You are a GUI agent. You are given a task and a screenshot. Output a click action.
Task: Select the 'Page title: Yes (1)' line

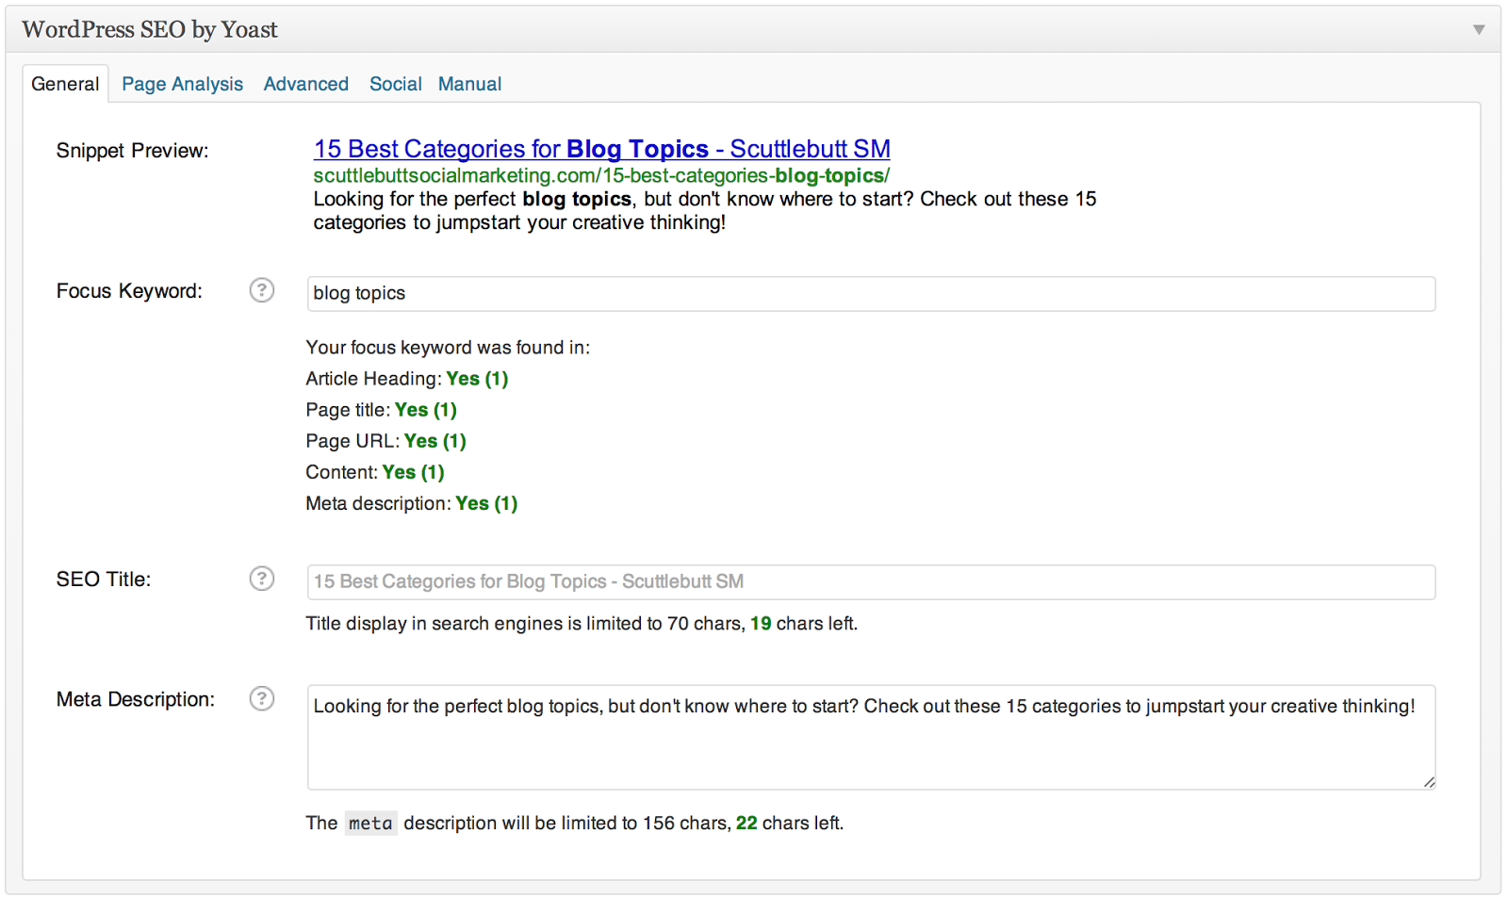tap(382, 410)
